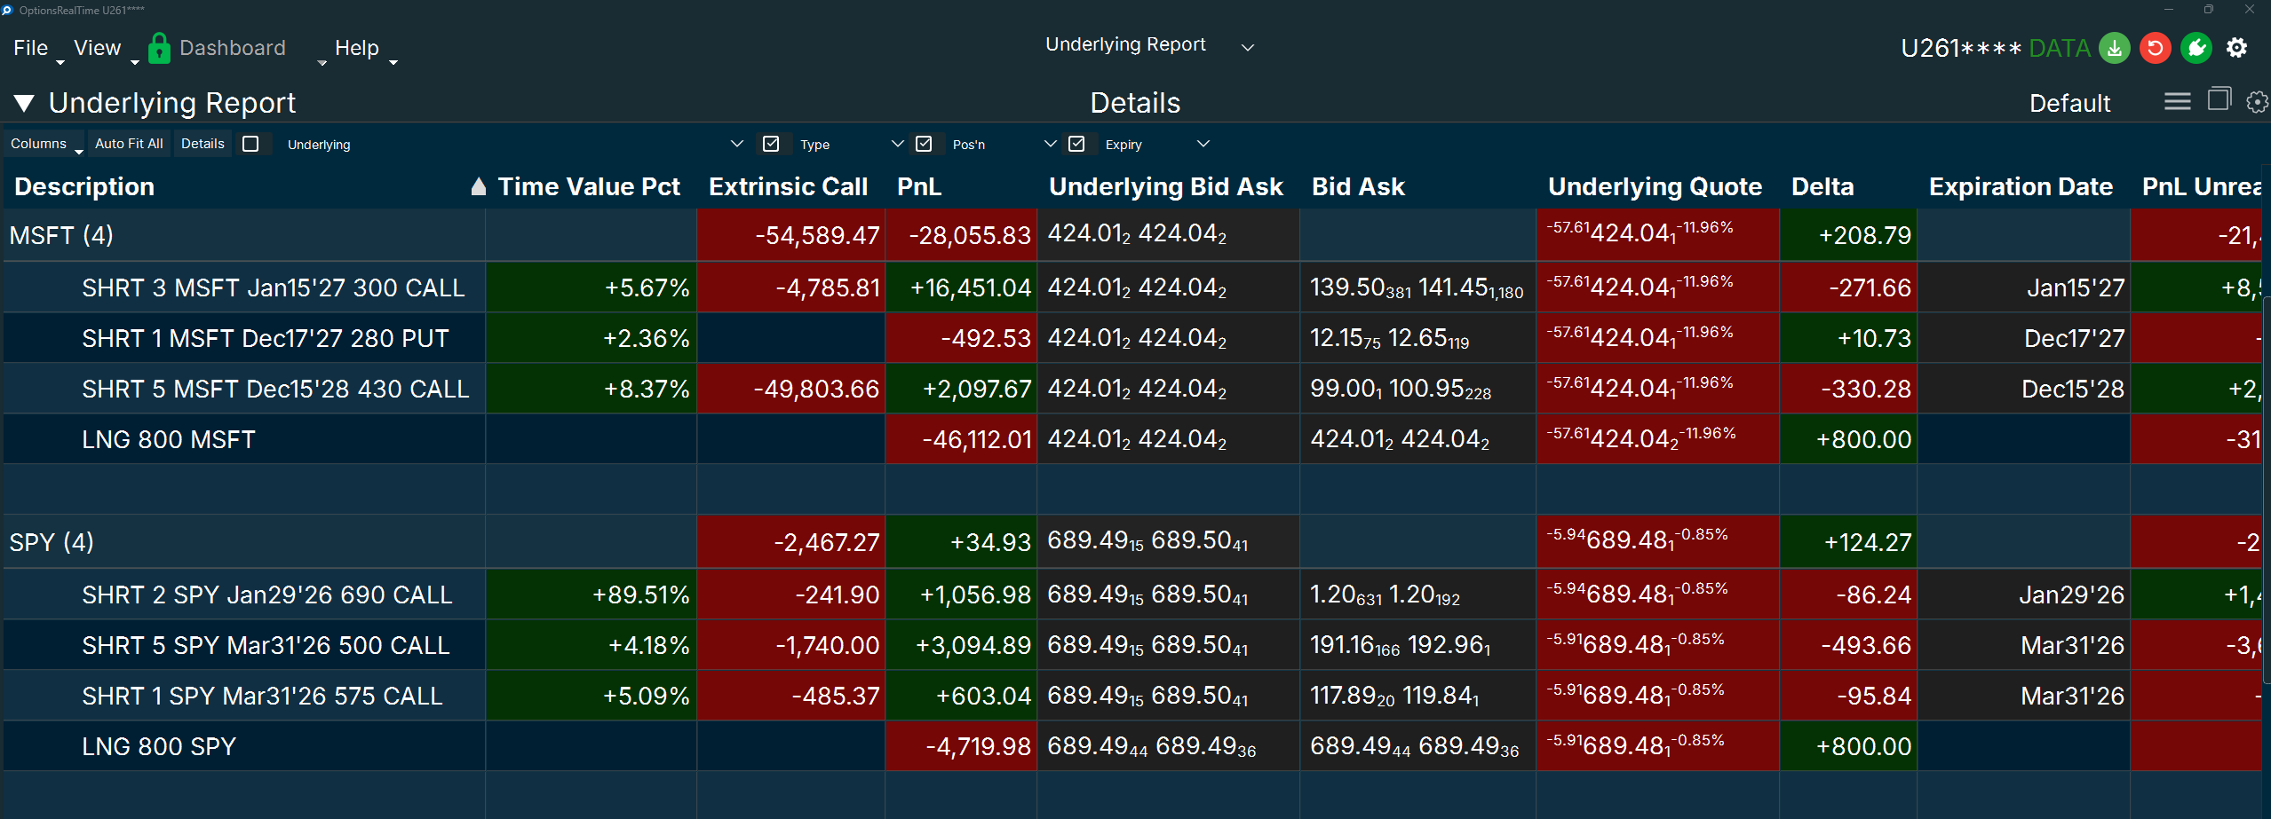
Task: Click the red refresh icon
Action: 2156,48
